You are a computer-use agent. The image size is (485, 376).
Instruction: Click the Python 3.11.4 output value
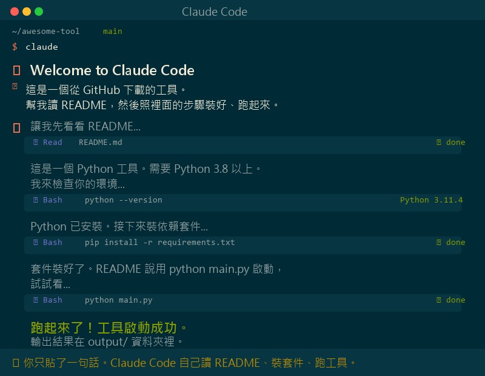(432, 200)
